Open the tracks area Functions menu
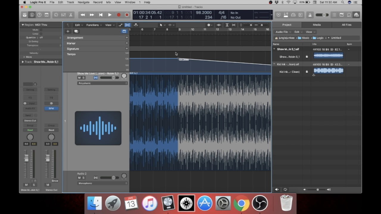This screenshot has width=381, height=214. point(94,25)
